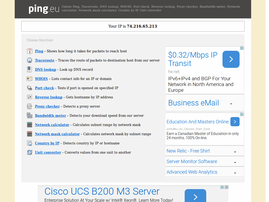Click the Server Monitor Software title
The image size is (269, 202).
[192, 161]
